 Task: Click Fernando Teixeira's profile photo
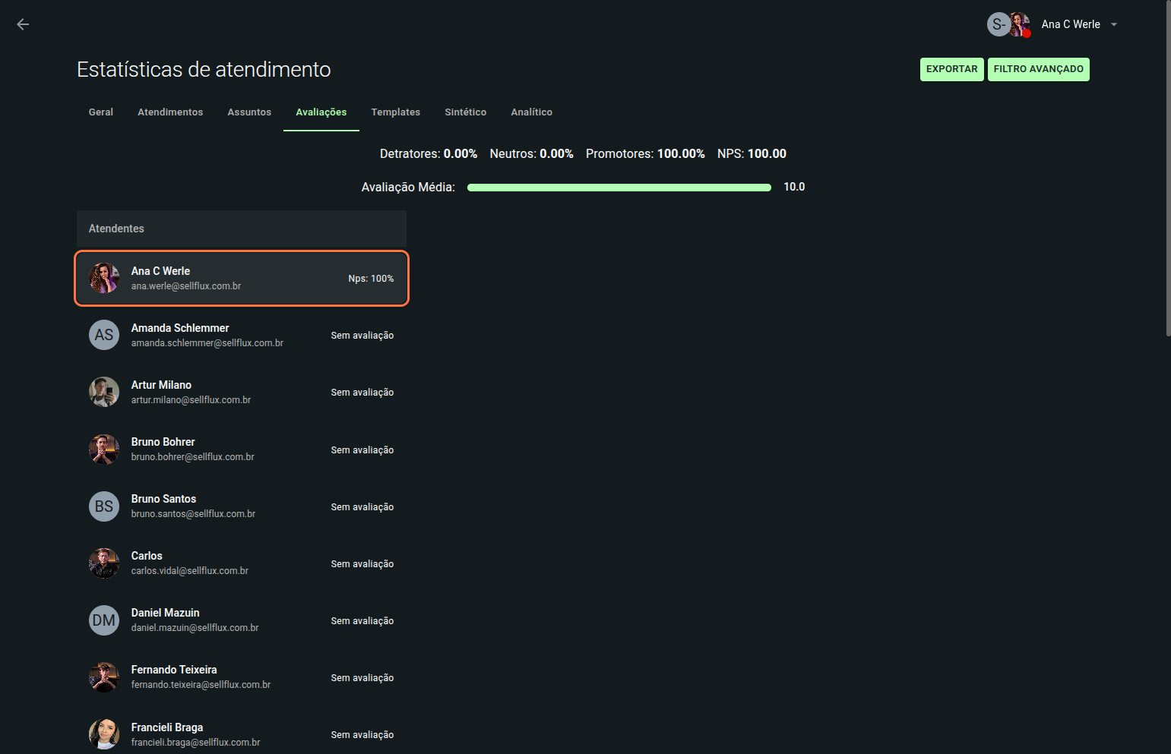[x=104, y=677]
